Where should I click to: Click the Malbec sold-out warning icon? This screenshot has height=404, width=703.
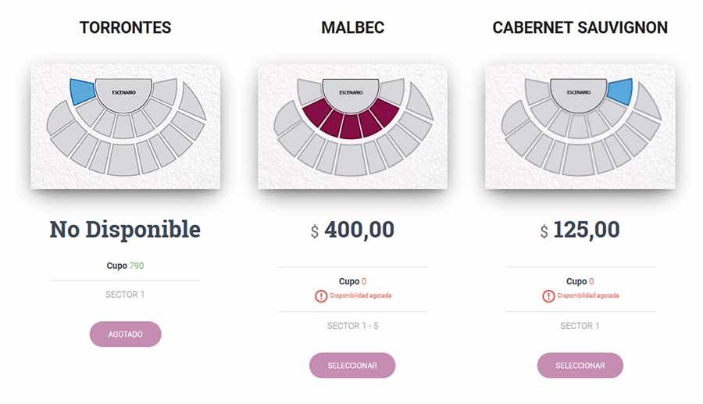click(321, 296)
